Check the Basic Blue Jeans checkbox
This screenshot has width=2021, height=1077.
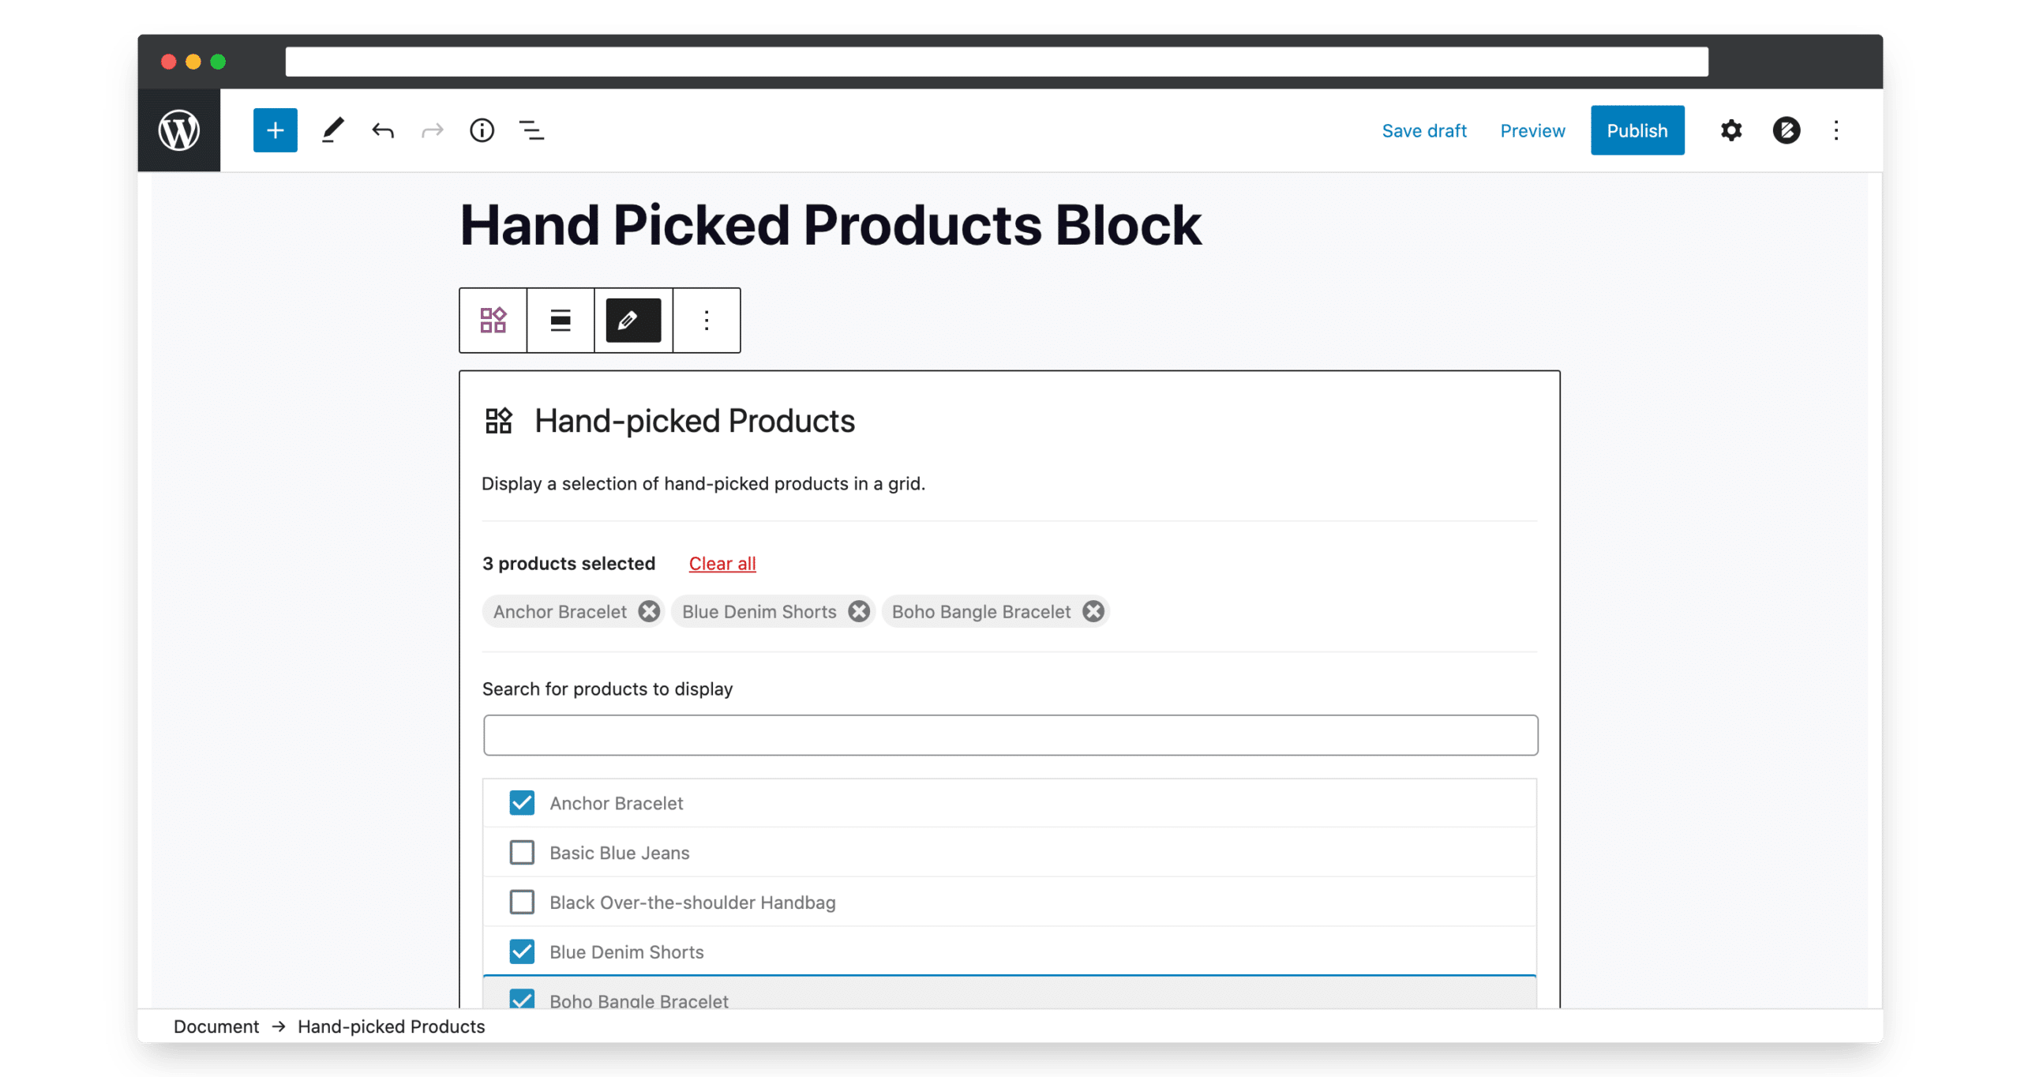point(522,853)
